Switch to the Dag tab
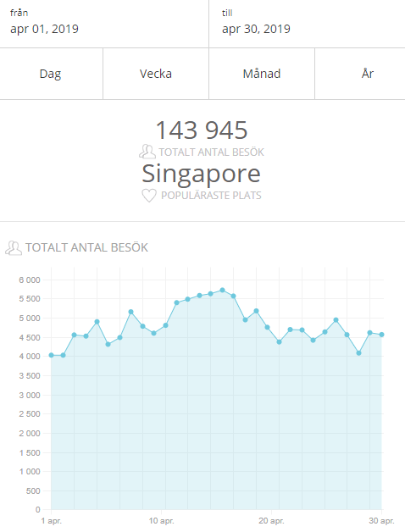The width and height of the screenshot is (405, 532). (x=51, y=74)
